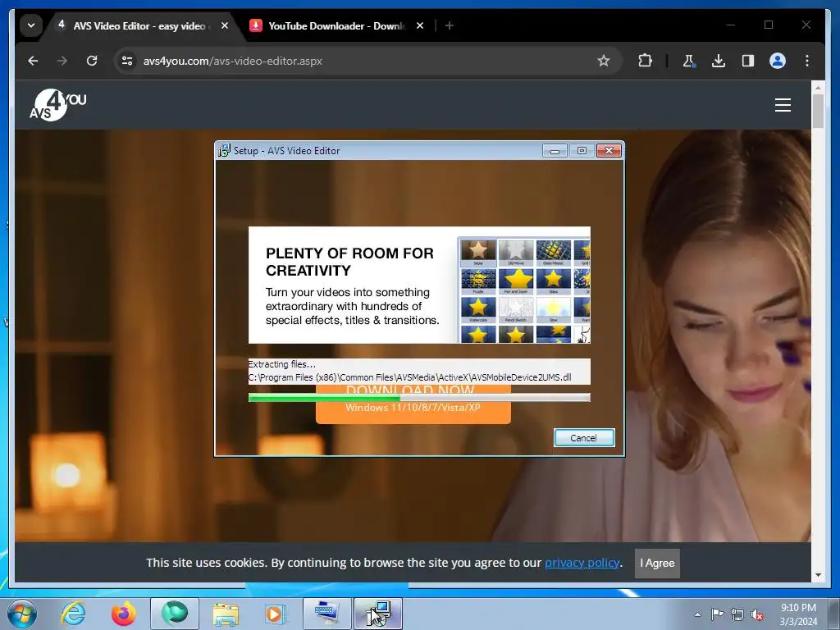This screenshot has height=630, width=840.
Task: Open the green-blue sphere browser taskbar icon
Action: click(175, 614)
